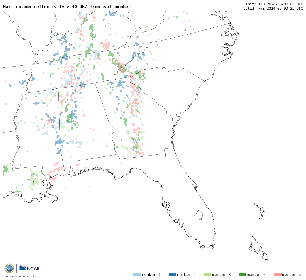Select the 'member 1' legend label
This screenshot has height=280, width=306.
(x=151, y=275)
